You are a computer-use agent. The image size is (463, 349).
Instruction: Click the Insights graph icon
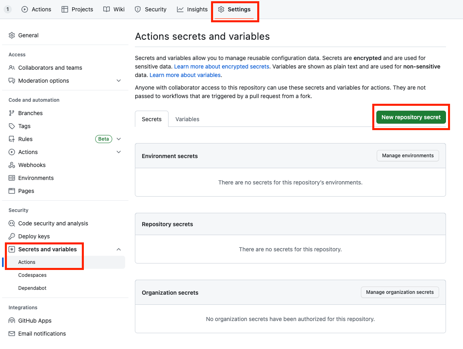point(180,9)
